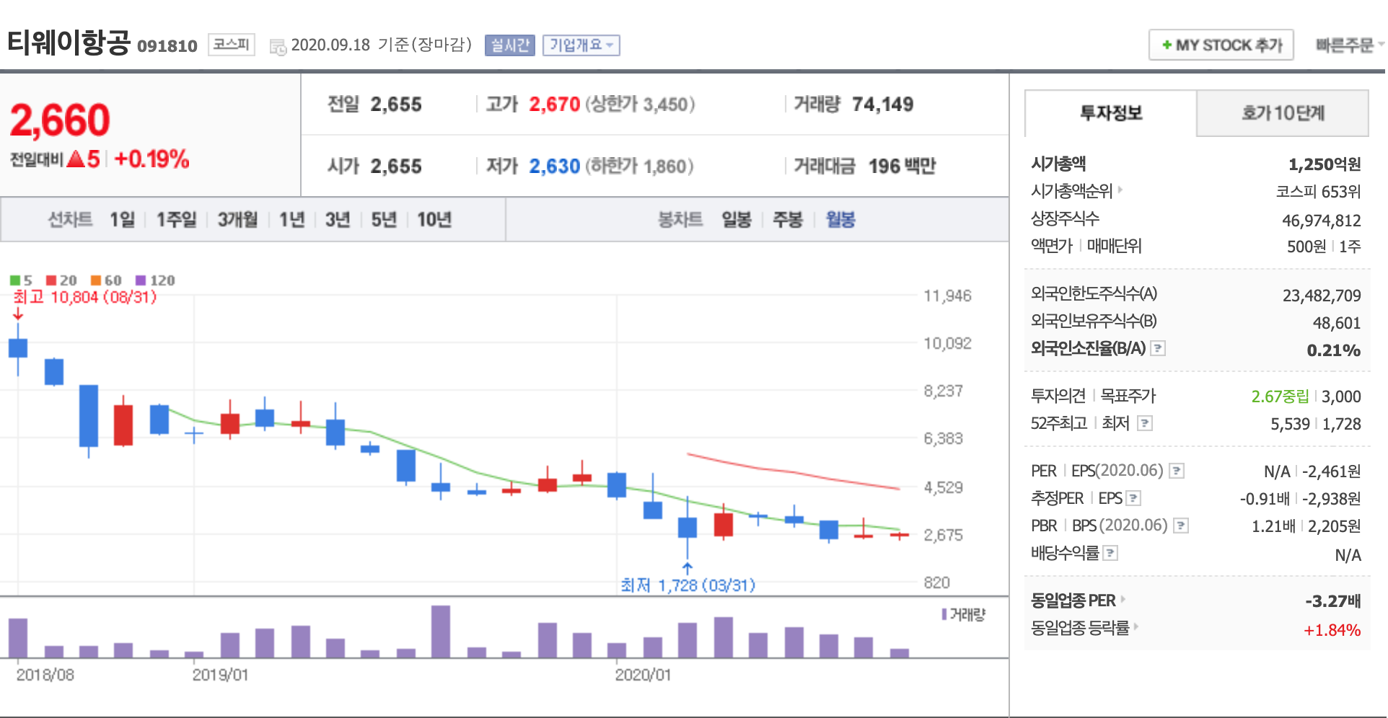Viewport: 1388px width, 718px height.
Task: Click the help icon beside 외국인소진율(B/A)
Action: pos(1158,349)
